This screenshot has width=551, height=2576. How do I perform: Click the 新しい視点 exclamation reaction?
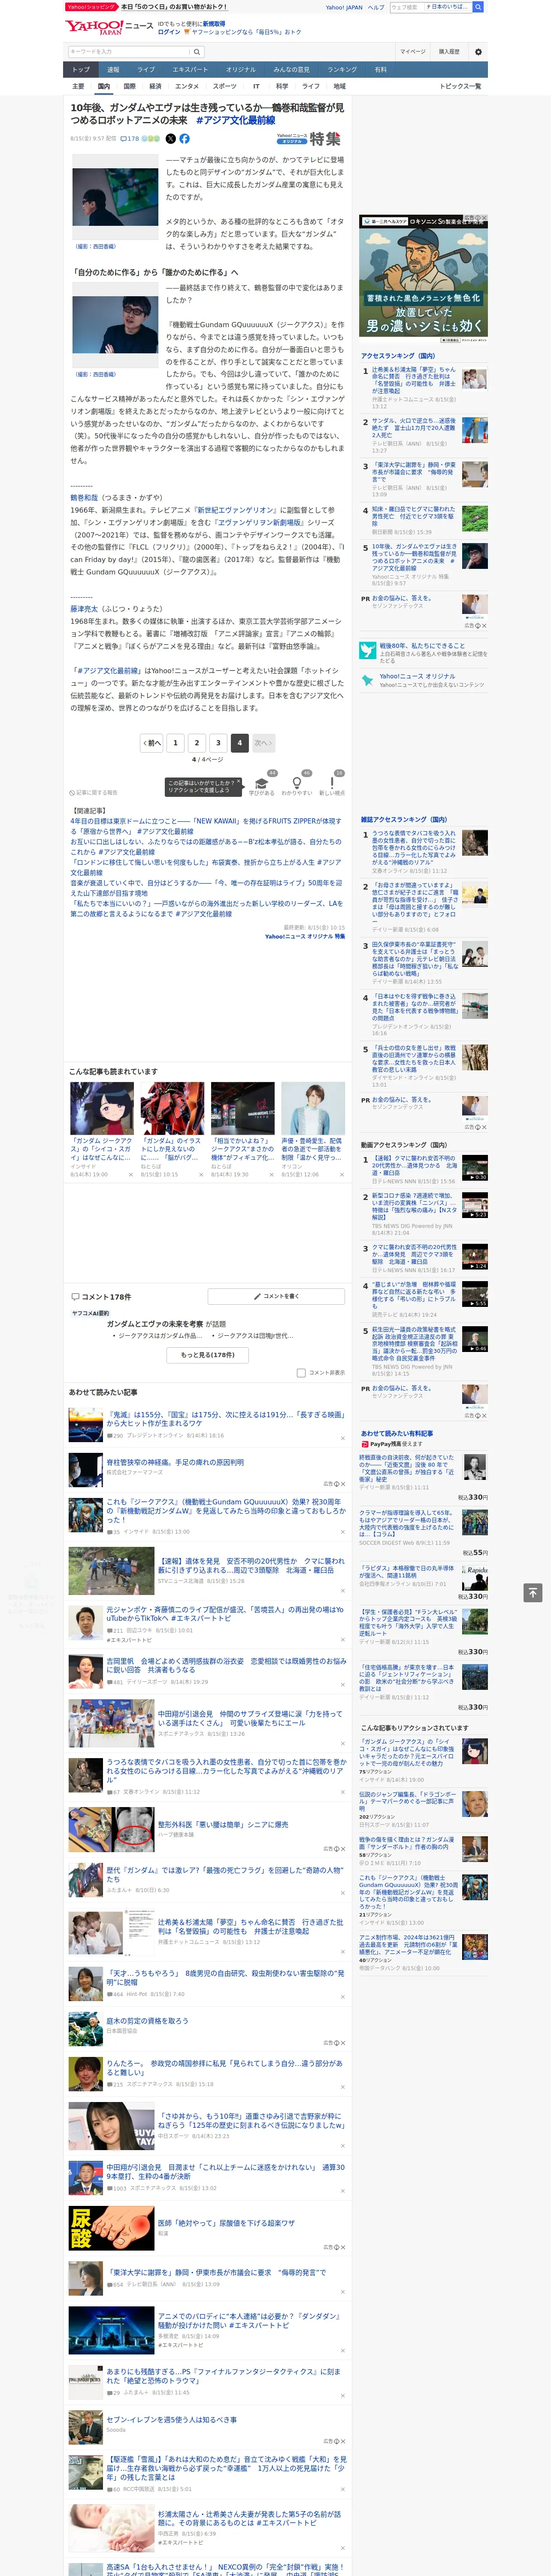tap(332, 784)
